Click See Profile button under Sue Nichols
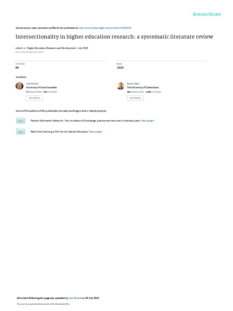 34,98
